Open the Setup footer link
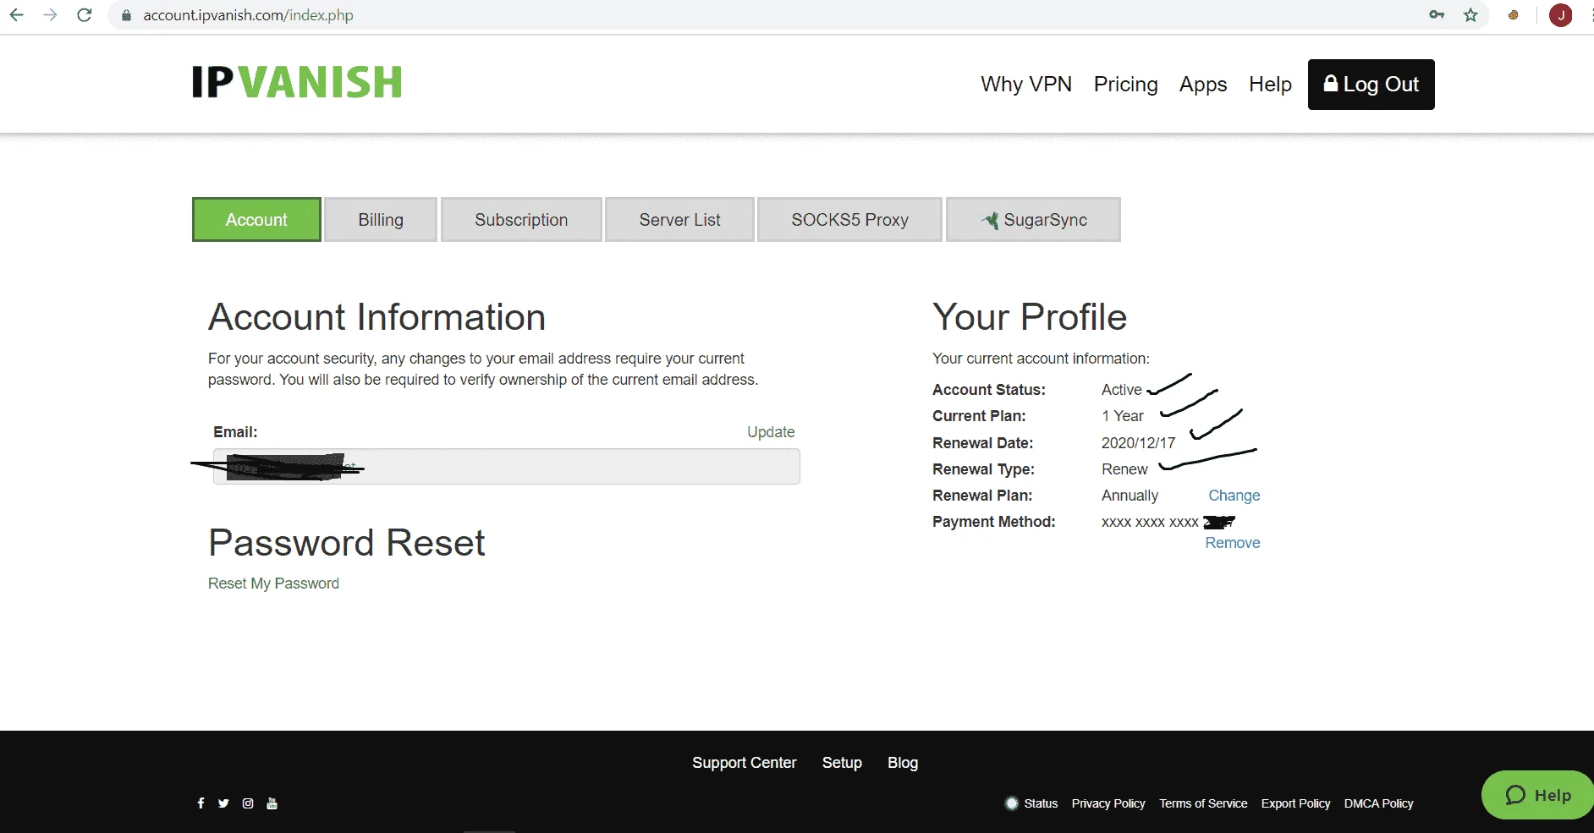Viewport: 1594px width, 833px height. click(x=842, y=763)
